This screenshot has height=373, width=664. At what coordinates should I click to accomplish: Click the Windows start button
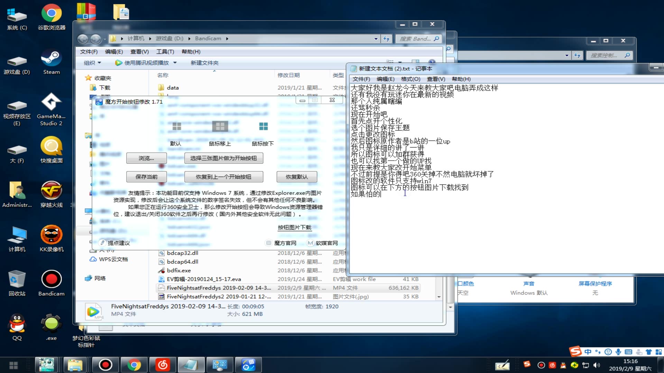click(13, 365)
